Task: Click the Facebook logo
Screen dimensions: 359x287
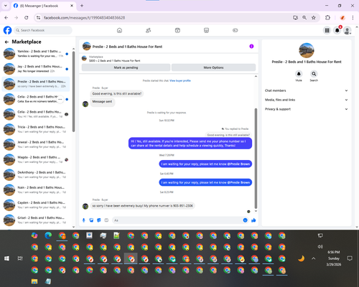Action: pos(7,30)
